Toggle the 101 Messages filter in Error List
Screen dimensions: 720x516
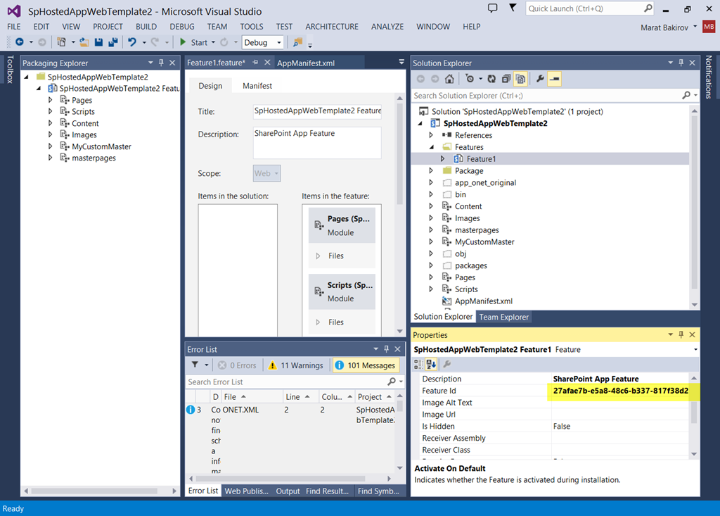pos(366,365)
